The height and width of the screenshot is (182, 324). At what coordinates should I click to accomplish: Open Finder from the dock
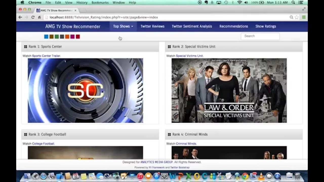(x=27, y=176)
